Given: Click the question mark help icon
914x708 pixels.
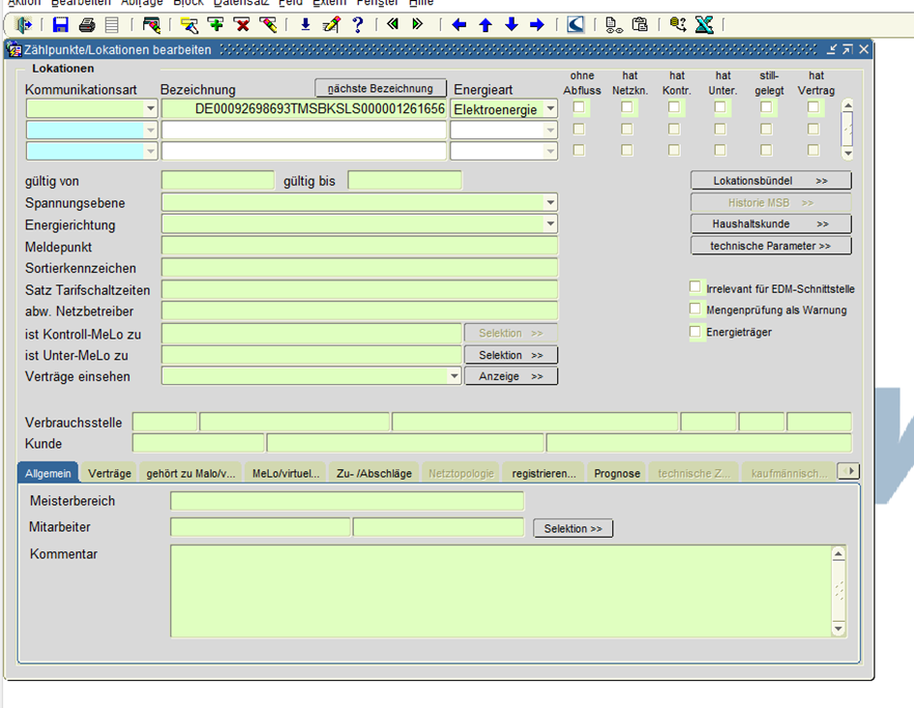Looking at the screenshot, I should [358, 24].
